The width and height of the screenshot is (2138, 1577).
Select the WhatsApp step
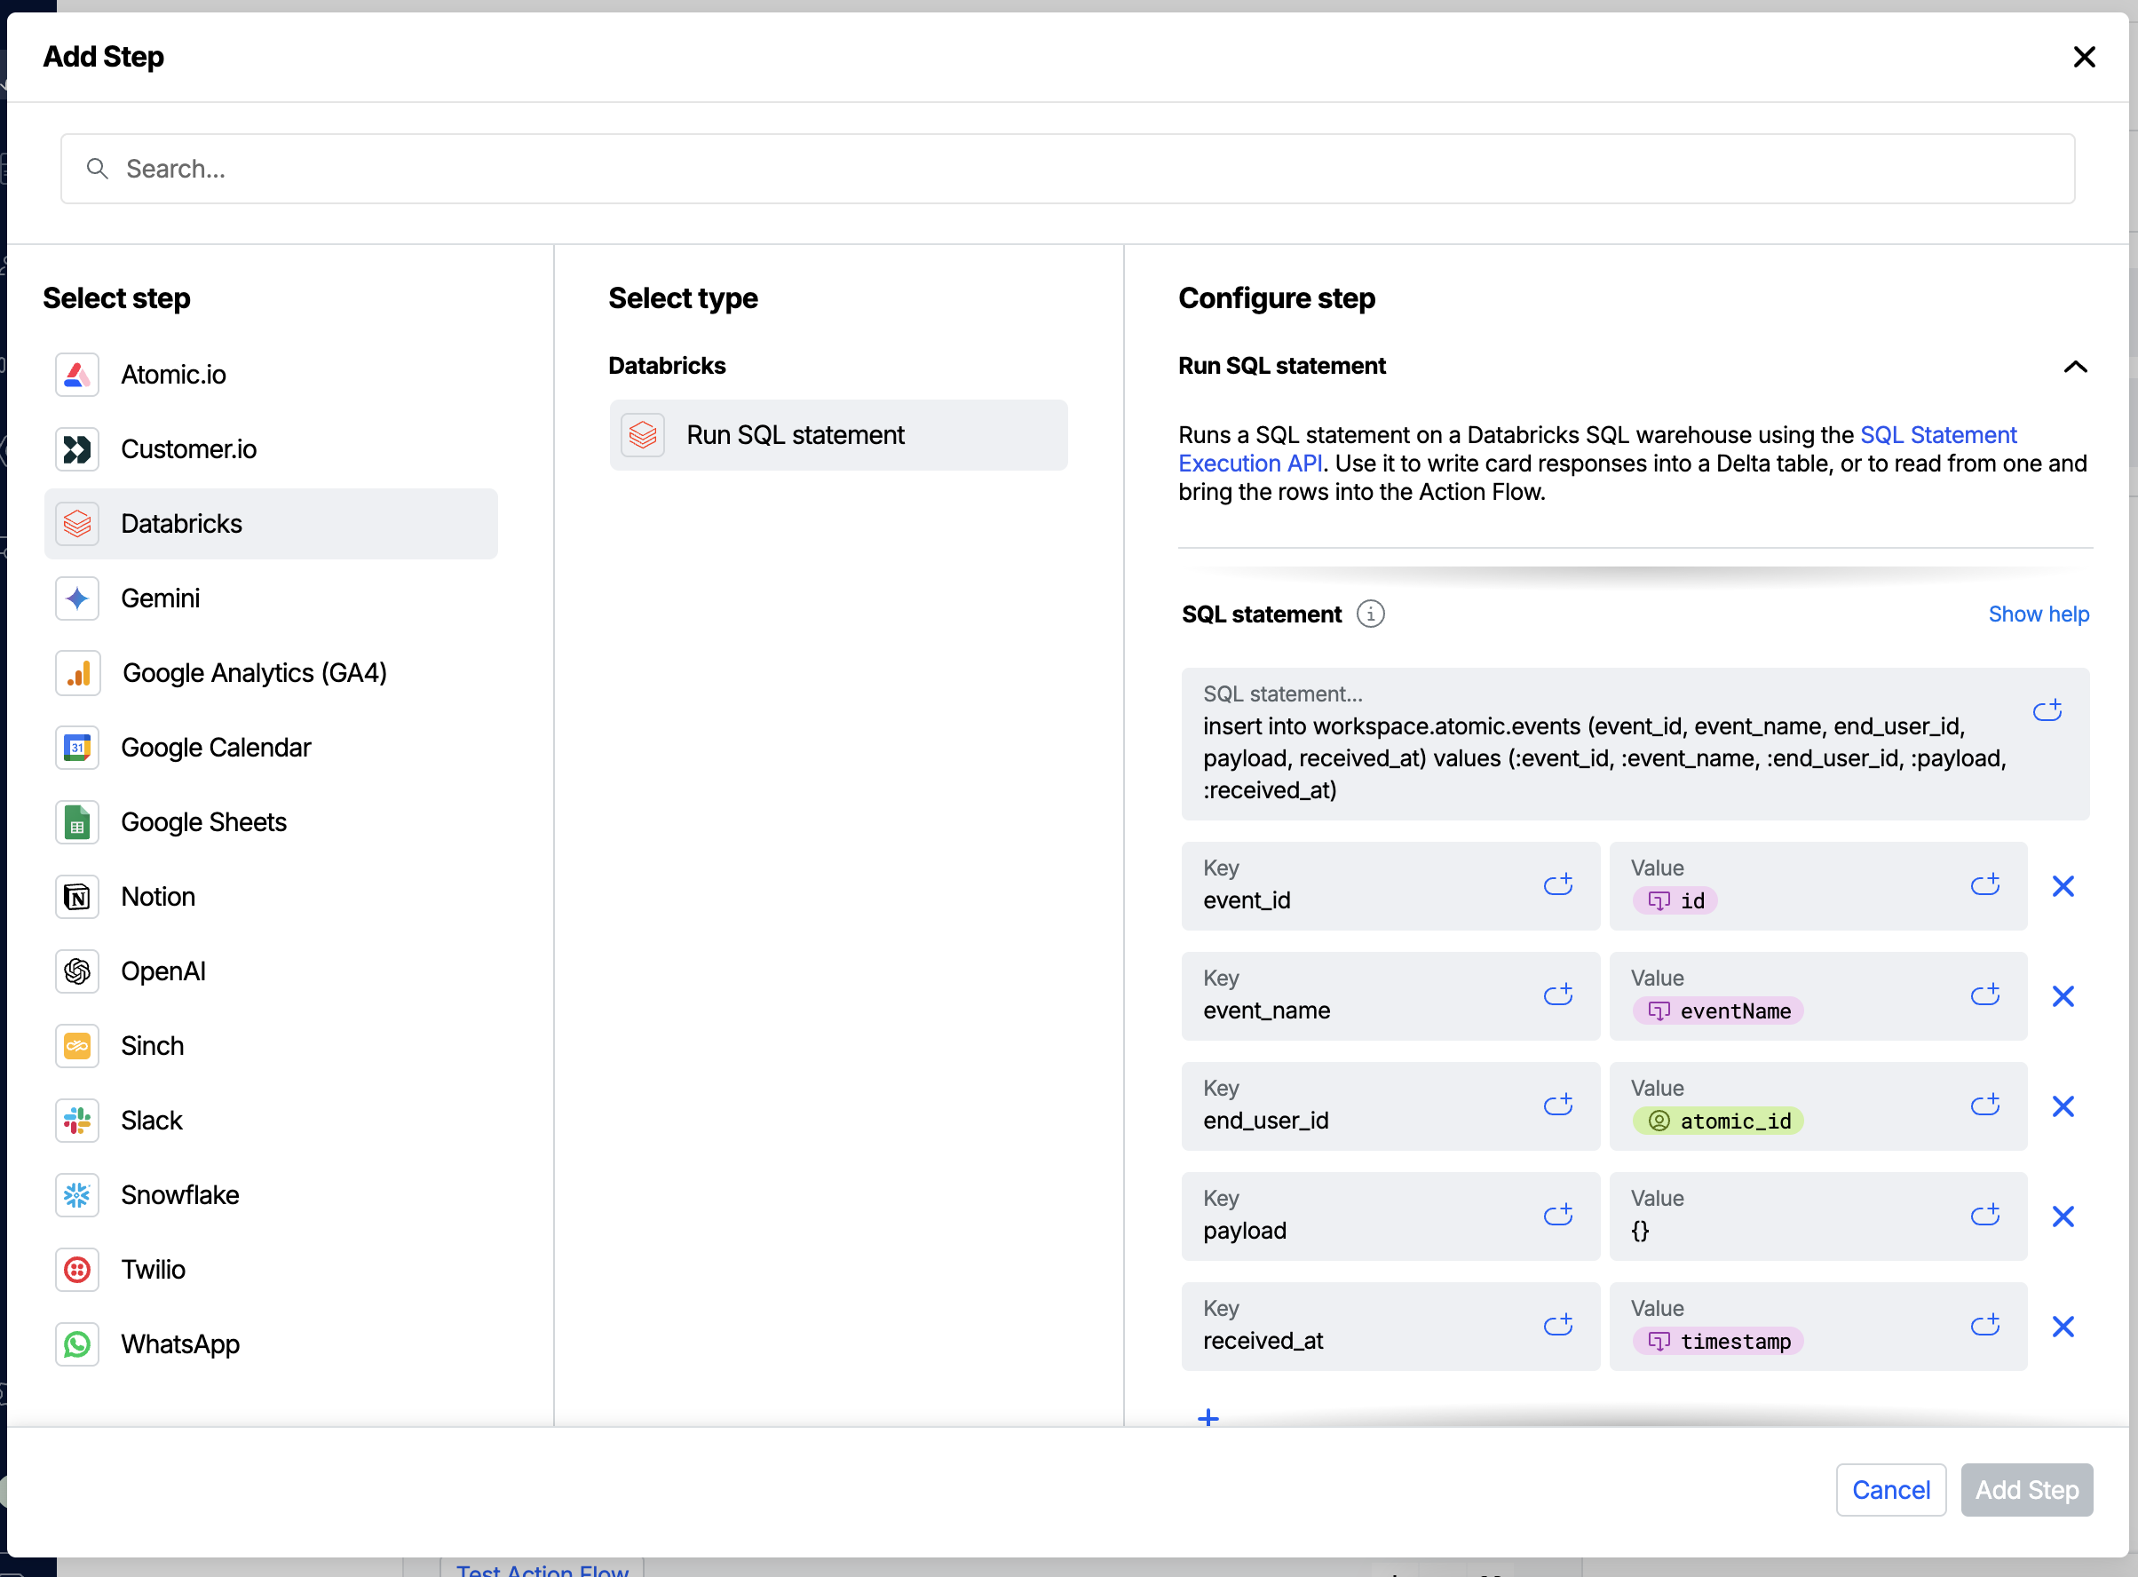point(270,1343)
